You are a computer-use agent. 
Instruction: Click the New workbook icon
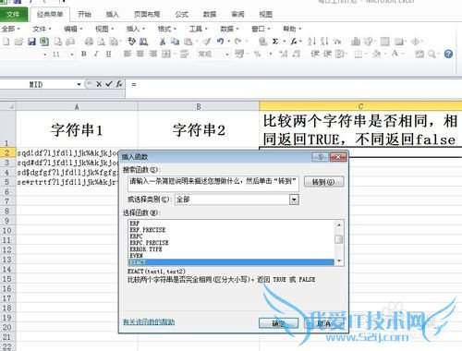point(6,42)
